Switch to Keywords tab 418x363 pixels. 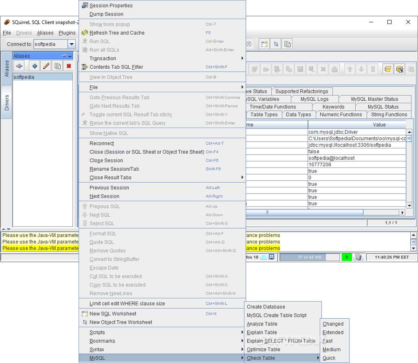(334, 107)
